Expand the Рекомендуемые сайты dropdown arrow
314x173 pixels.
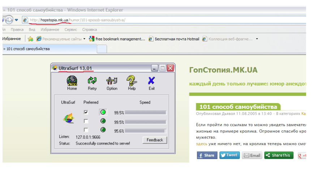pyautogui.click(x=84, y=39)
